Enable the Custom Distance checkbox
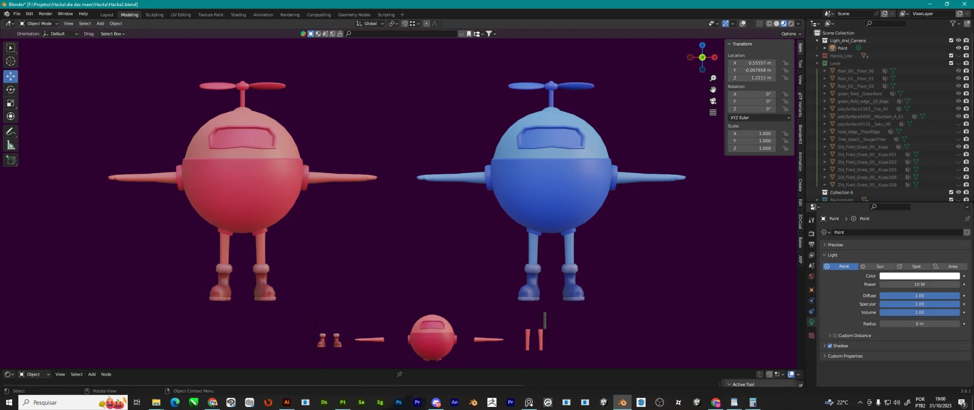 [835, 336]
